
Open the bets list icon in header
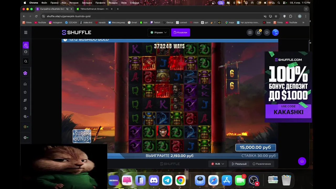(250, 33)
